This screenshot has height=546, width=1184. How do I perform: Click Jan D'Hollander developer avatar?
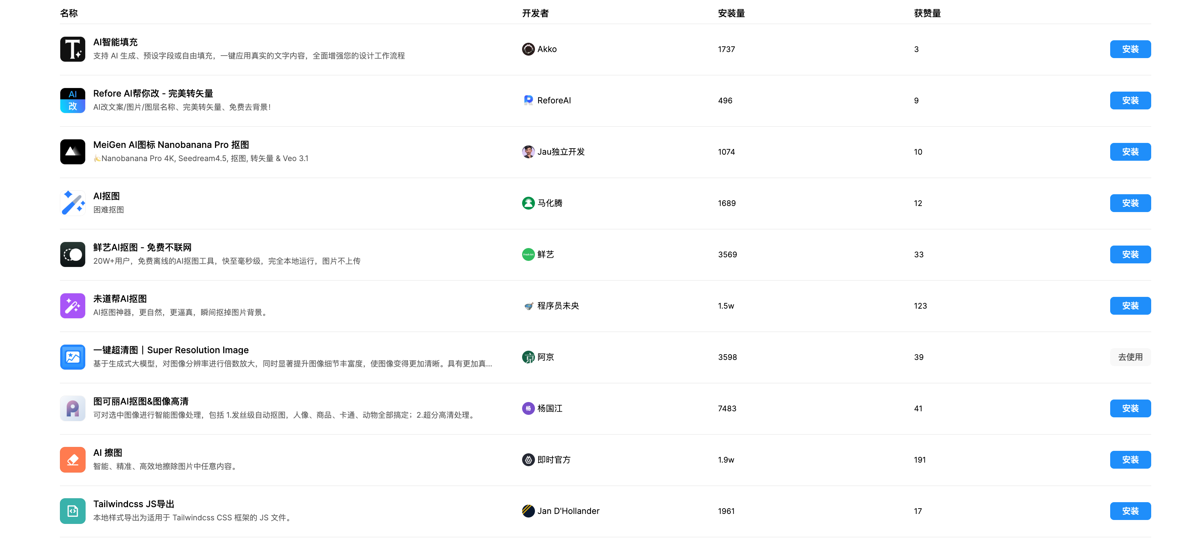point(528,511)
